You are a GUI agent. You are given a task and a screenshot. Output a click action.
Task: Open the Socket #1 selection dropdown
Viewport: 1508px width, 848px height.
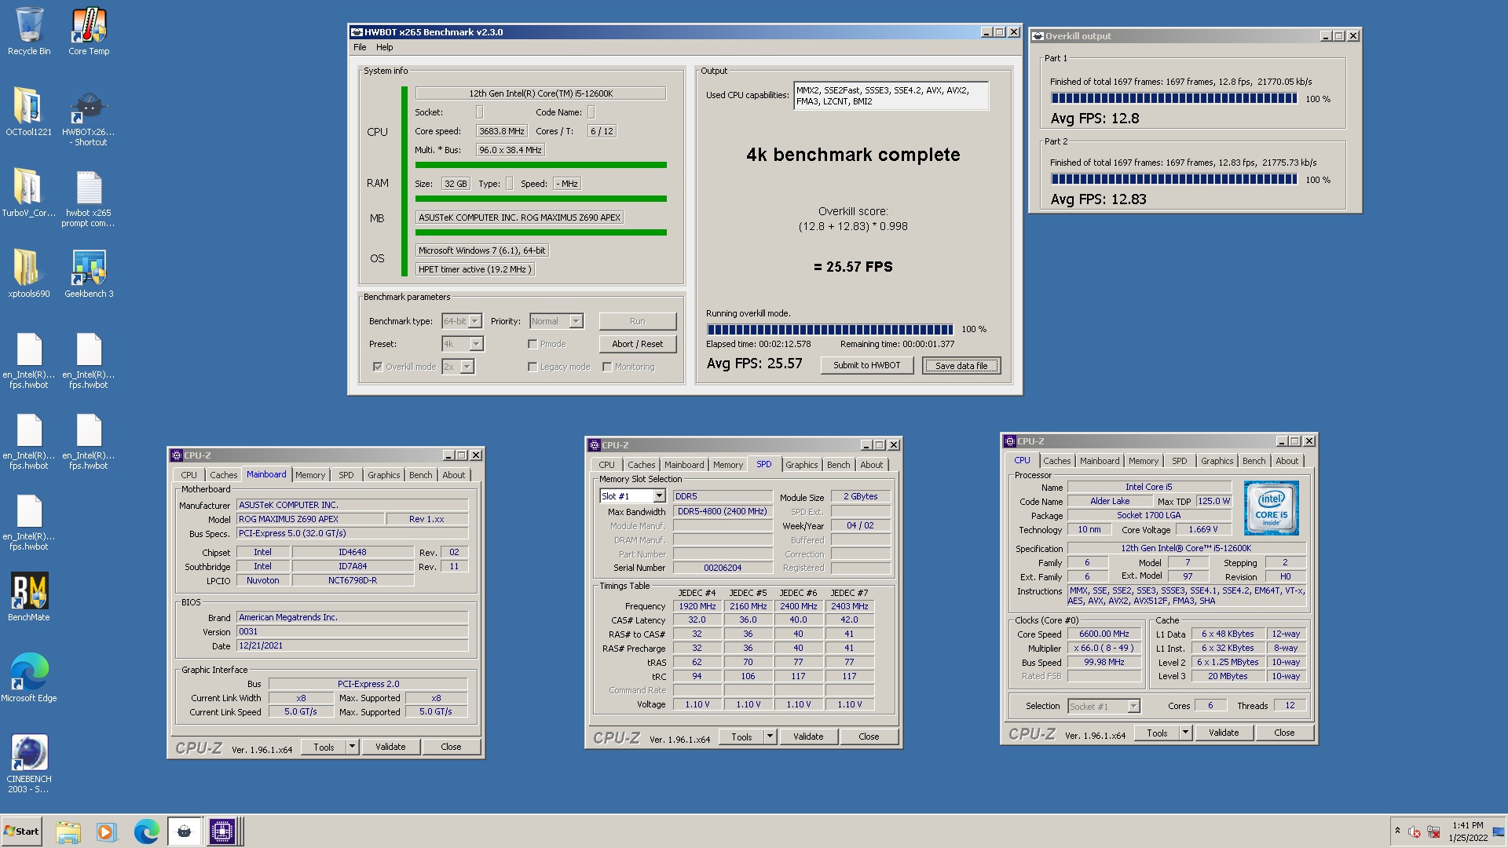[1104, 706]
